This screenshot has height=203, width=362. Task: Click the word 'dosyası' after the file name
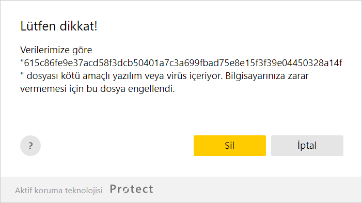42,76
